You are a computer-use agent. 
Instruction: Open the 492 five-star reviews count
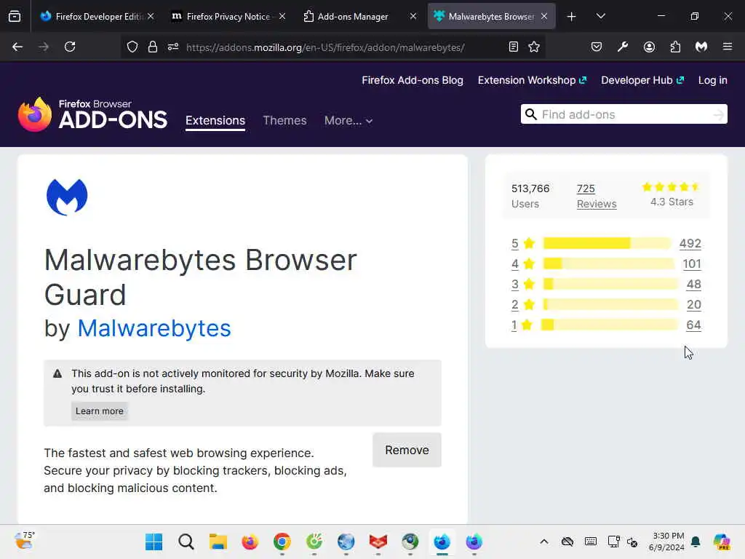click(690, 243)
